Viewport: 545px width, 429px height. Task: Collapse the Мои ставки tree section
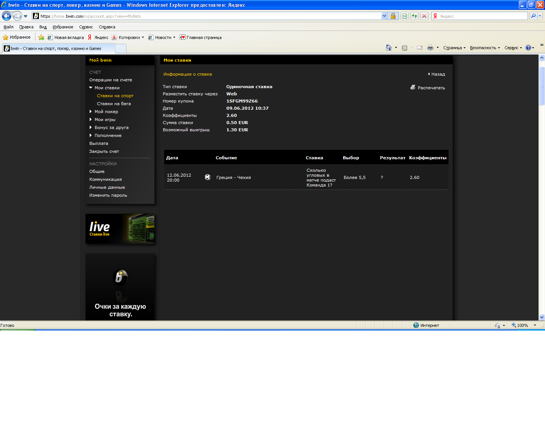91,88
